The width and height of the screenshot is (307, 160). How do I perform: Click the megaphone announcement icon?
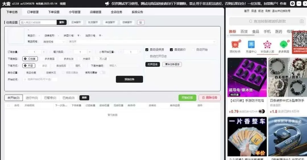click(107, 3)
